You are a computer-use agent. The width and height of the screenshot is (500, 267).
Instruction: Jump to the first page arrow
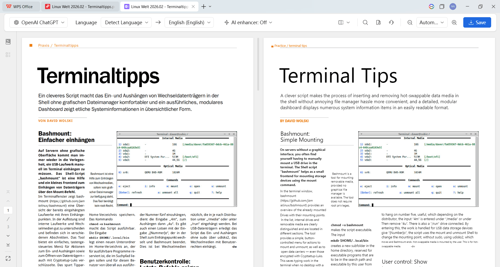pyautogui.click(x=8, y=192)
